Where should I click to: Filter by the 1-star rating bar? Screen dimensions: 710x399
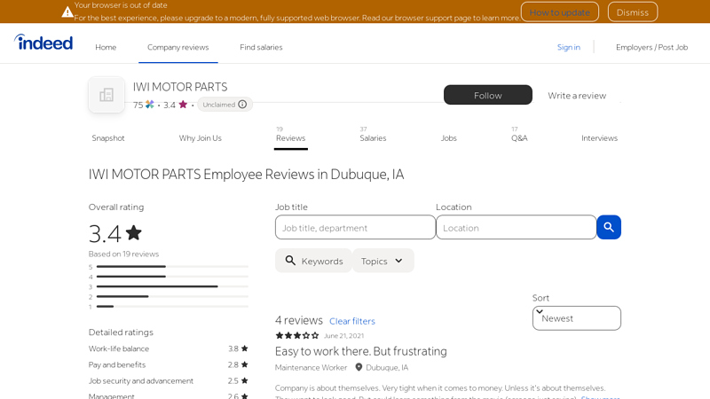[x=169, y=306]
